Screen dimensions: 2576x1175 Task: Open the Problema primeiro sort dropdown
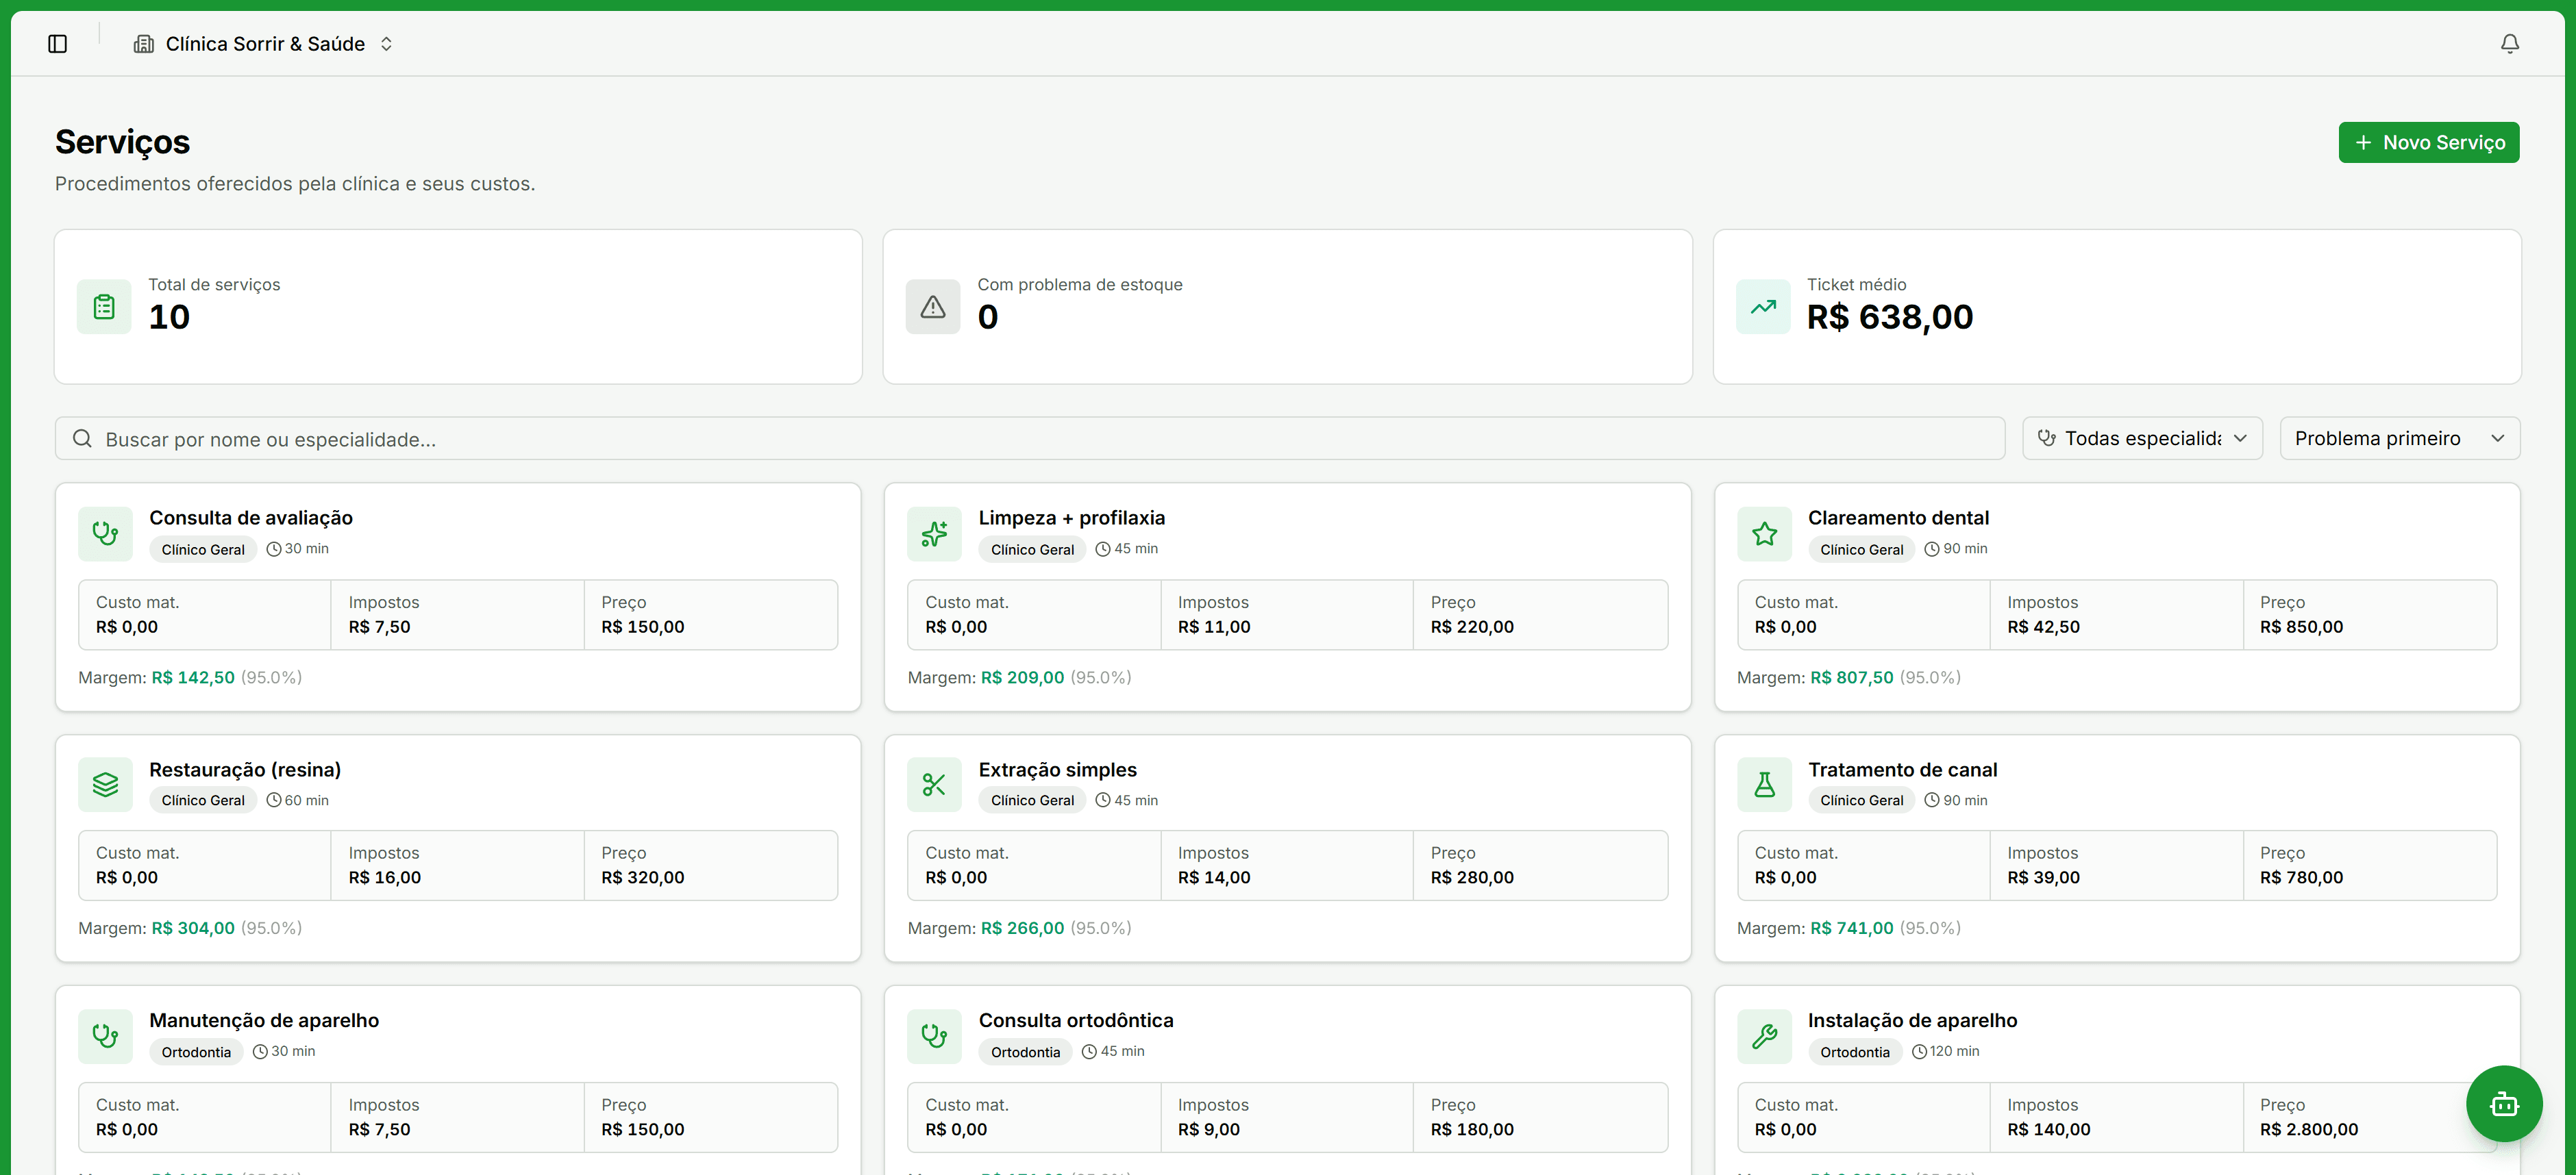coord(2399,438)
